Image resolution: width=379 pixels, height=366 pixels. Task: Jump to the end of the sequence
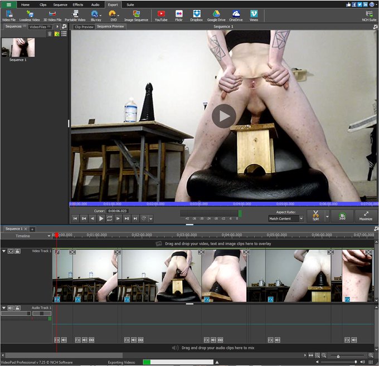click(135, 218)
